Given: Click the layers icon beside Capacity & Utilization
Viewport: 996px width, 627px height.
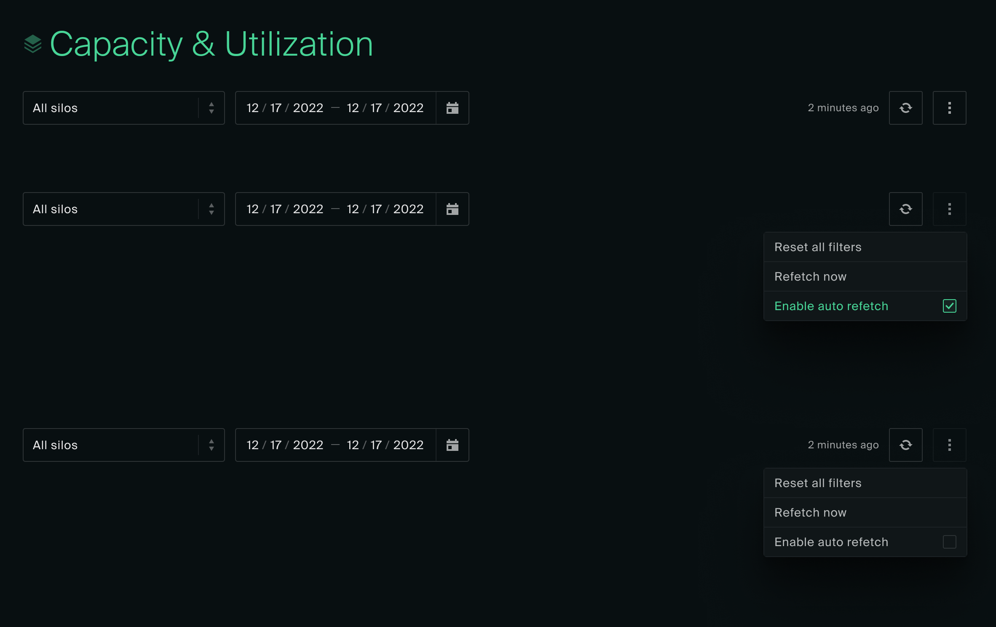Looking at the screenshot, I should [33, 43].
